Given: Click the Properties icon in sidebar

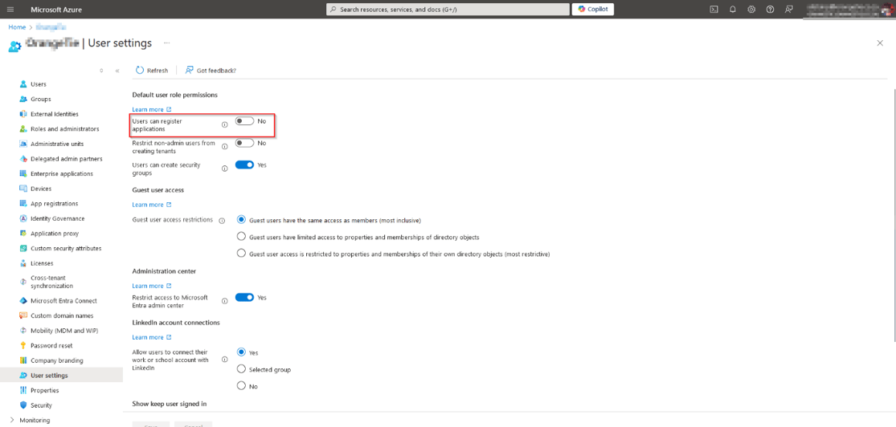Looking at the screenshot, I should coord(23,390).
